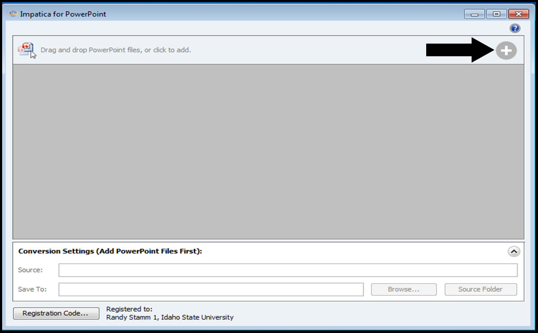Click the Source input field

click(288, 270)
